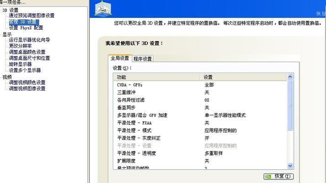The width and height of the screenshot is (326, 183).
Task: Select the 视频 tree category
Action: [x=7, y=77]
